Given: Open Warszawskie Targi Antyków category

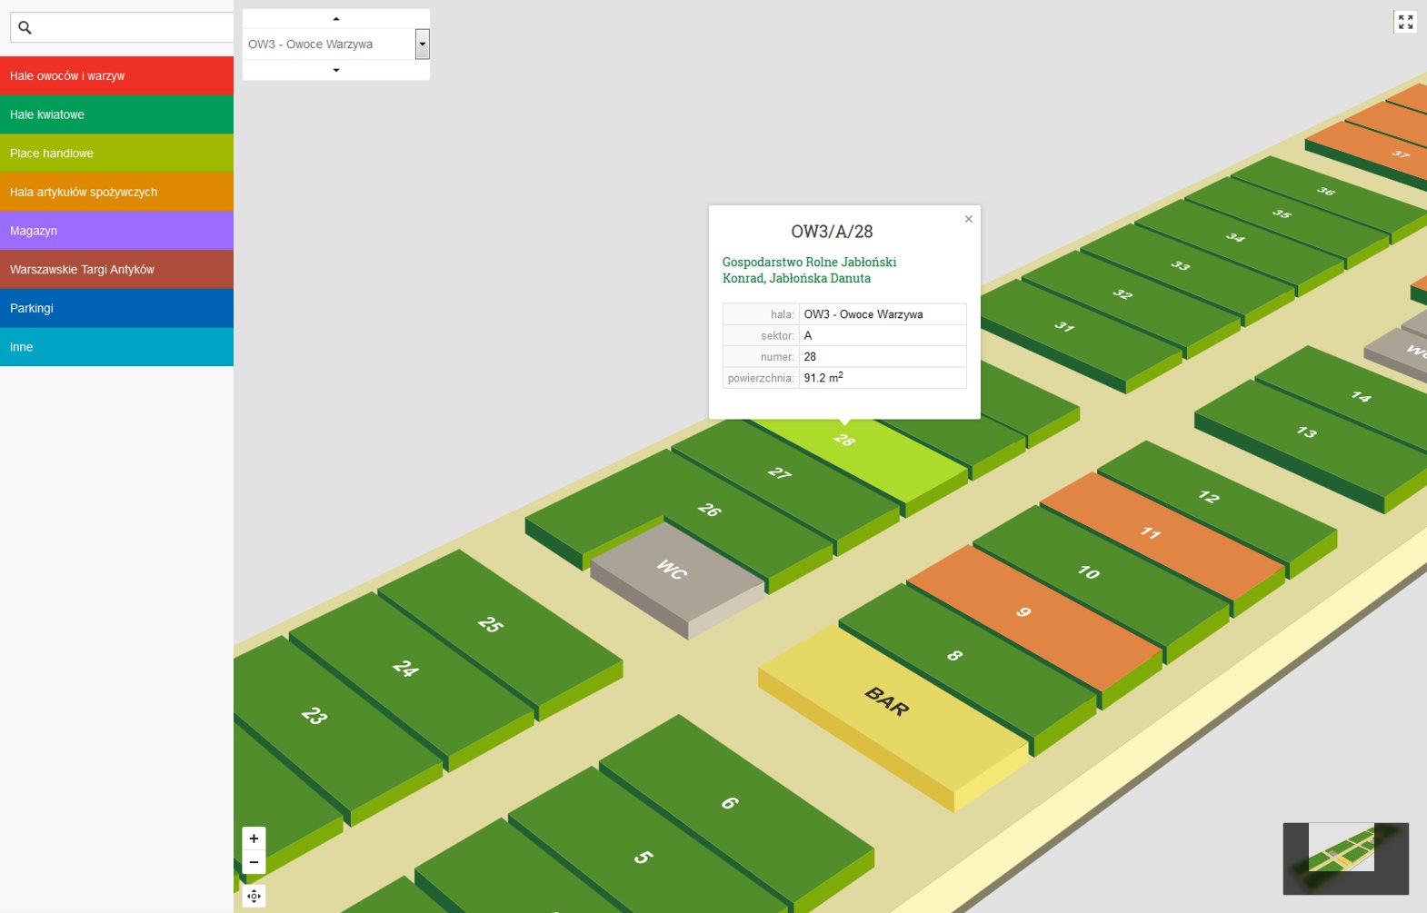Looking at the screenshot, I should (116, 270).
